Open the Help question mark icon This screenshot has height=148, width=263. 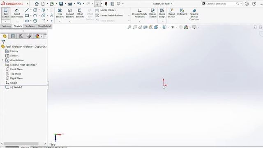point(254,4)
